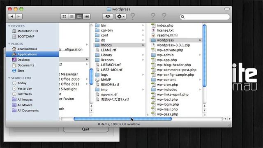This screenshot has width=263, height=148.
Task: Open the Action gear menu
Action: (x=121, y=16)
